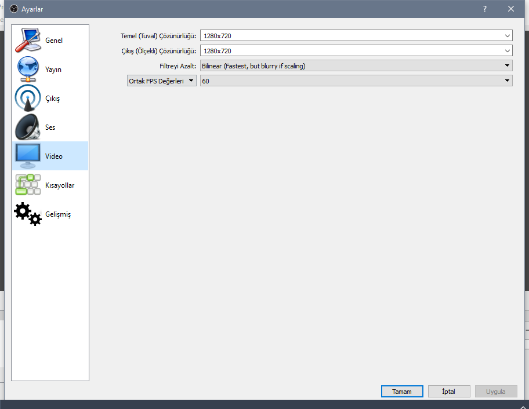Cancel with the İptal button
This screenshot has width=529, height=409.
click(x=449, y=392)
